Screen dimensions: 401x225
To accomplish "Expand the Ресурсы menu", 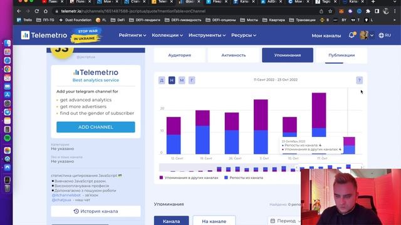I will coord(244,35).
